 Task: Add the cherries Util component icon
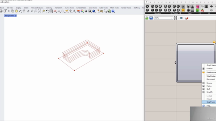202,10
